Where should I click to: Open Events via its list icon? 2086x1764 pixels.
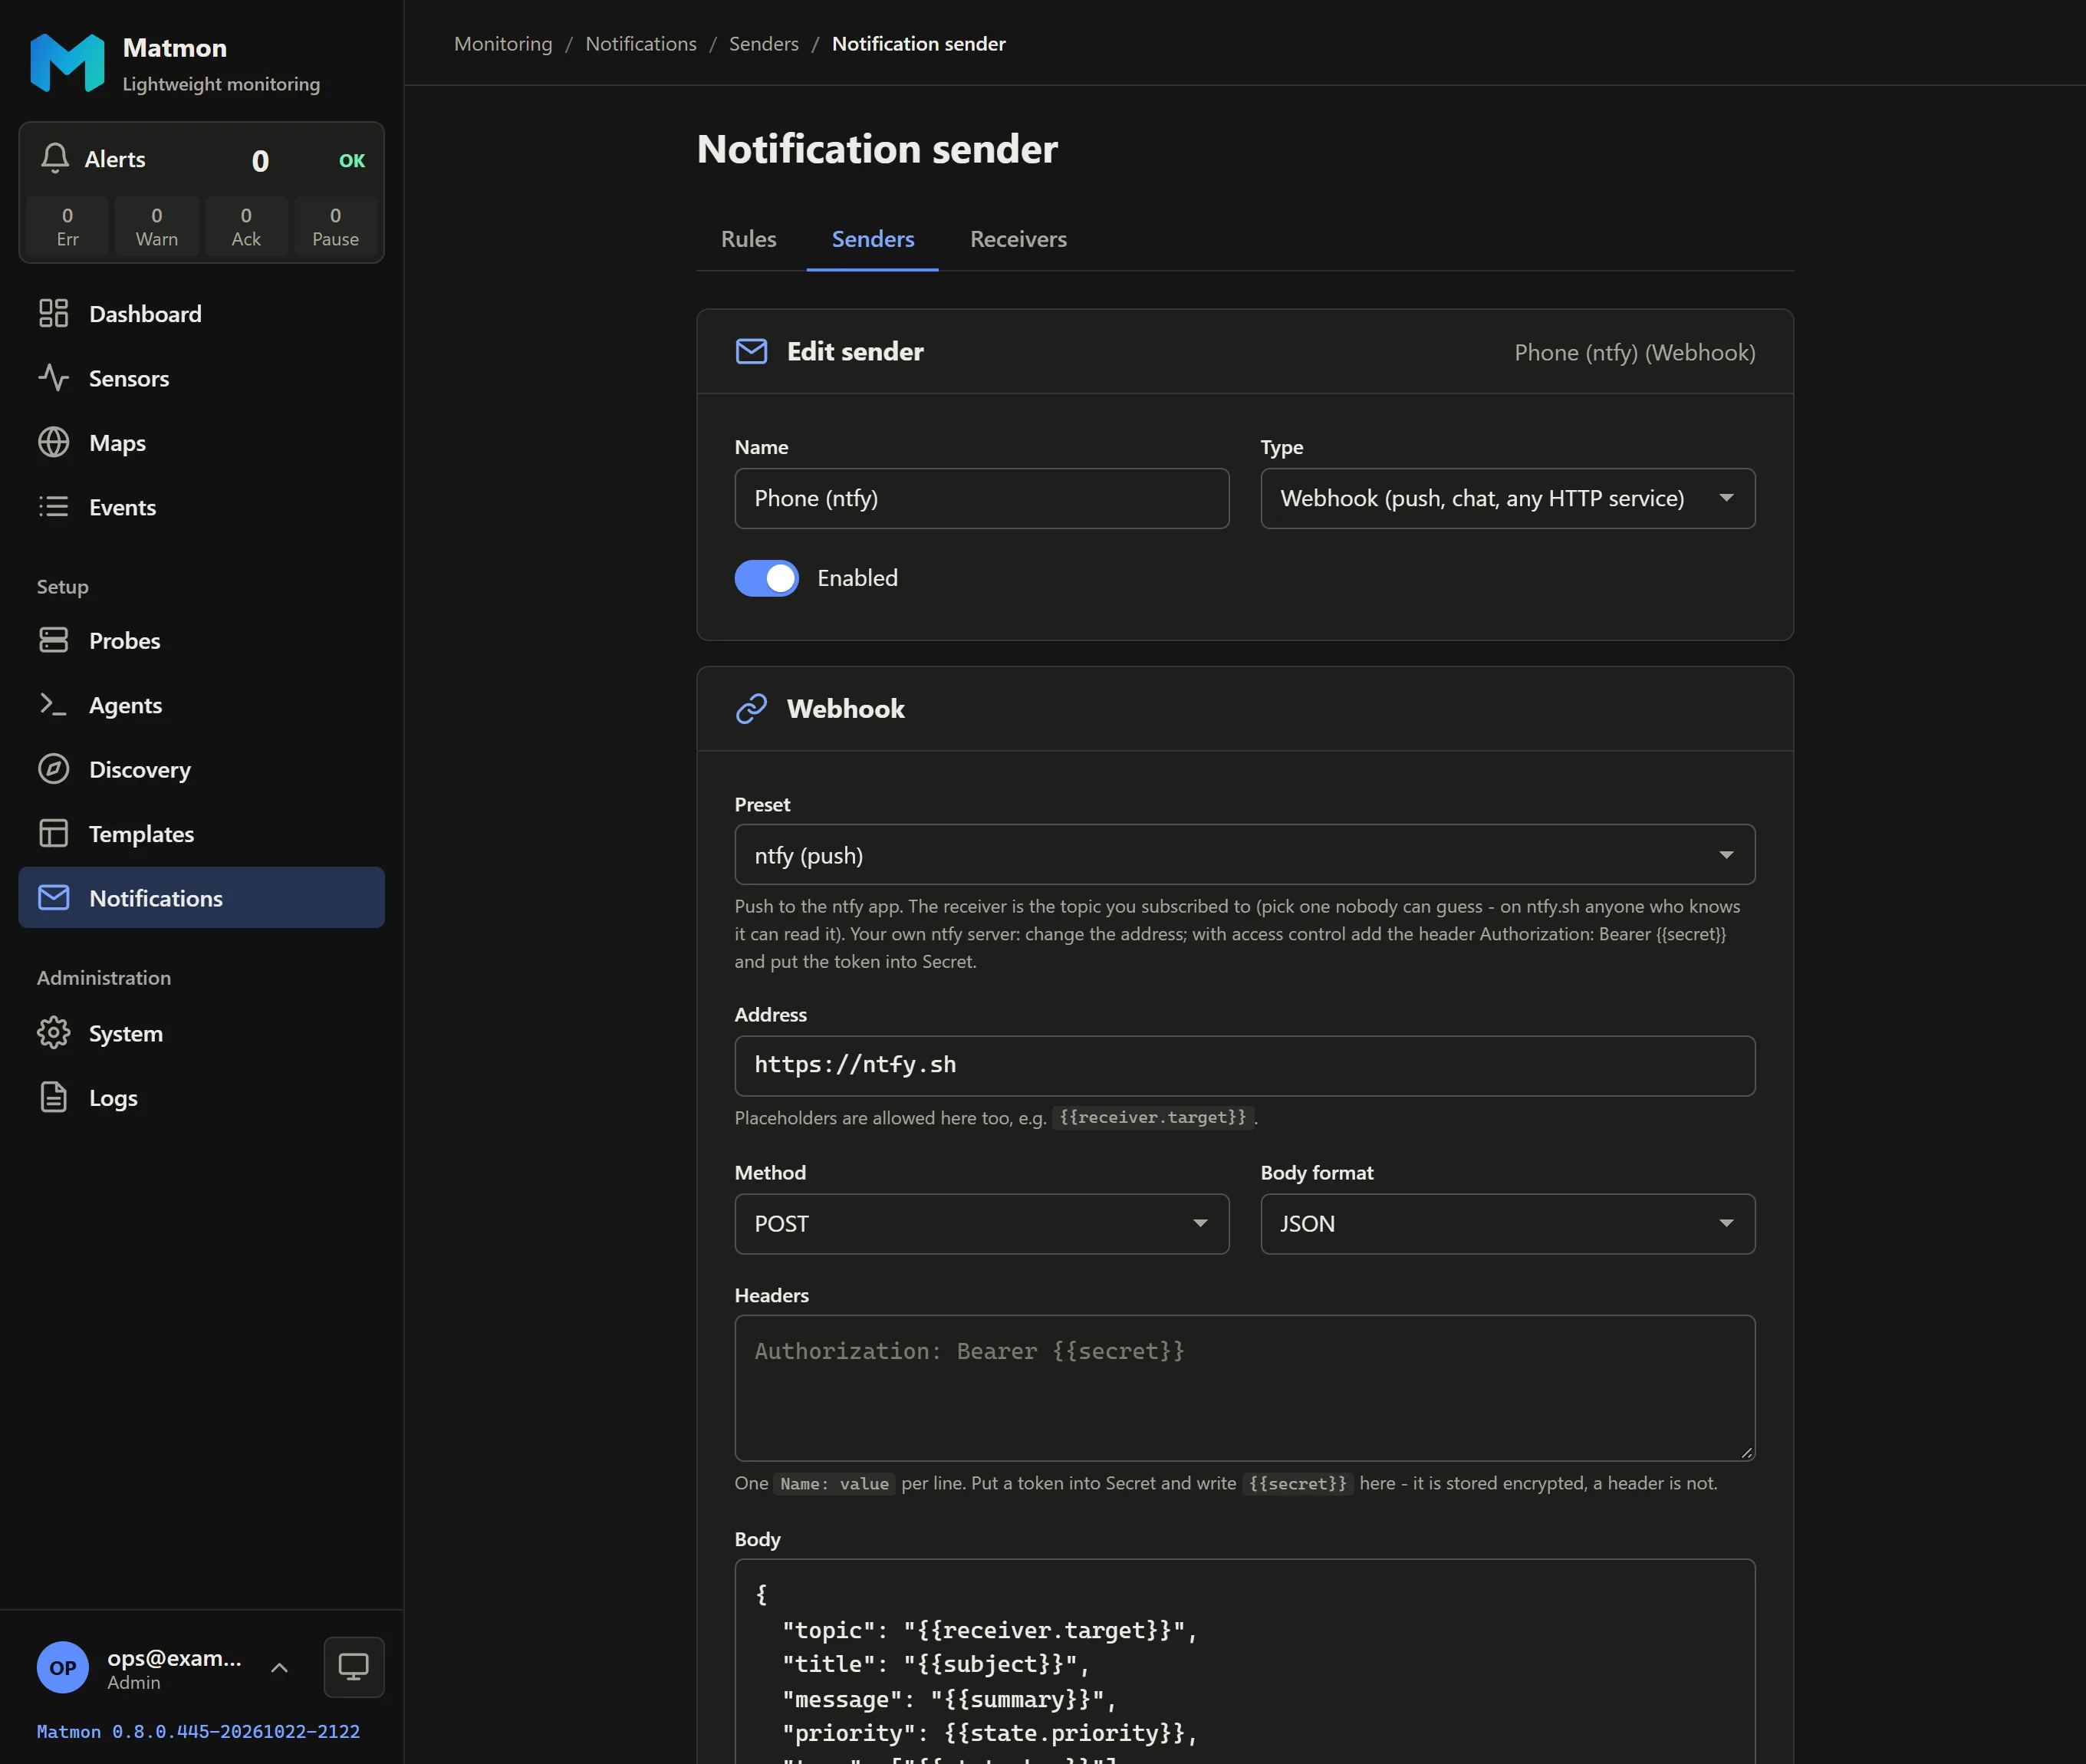53,507
